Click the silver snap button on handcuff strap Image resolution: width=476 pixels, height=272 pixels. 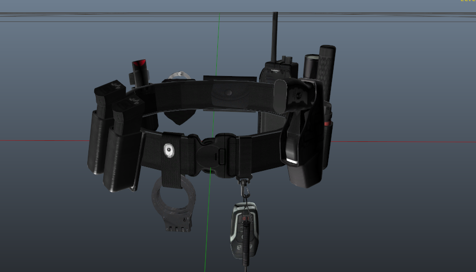pos(169,152)
